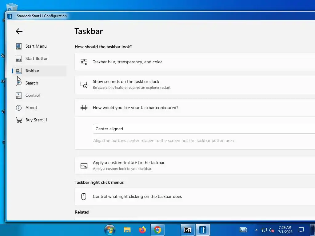Open Control what right clicking taskbar does
Image resolution: width=315 pixels, height=236 pixels.
[195, 196]
